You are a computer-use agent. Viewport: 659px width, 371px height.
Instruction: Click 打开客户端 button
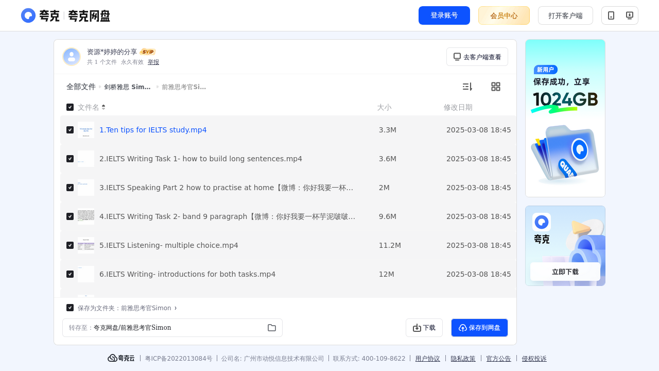(x=565, y=15)
